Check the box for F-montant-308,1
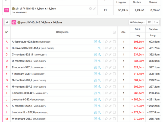This screenshot has width=163, height=122. pyautogui.click(x=114, y=74)
